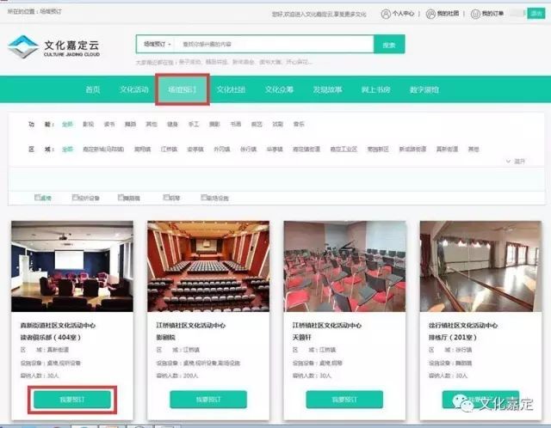Open the 影剧院 auditorium thumbnail
This screenshot has width=551, height=428.
[x=207, y=265]
